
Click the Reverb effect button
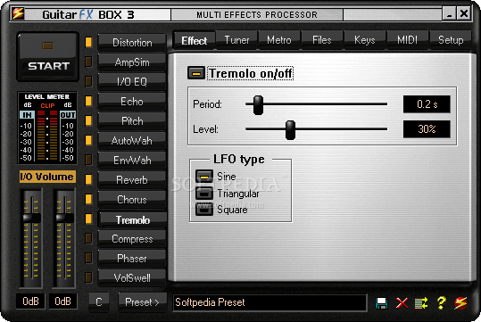(132, 180)
